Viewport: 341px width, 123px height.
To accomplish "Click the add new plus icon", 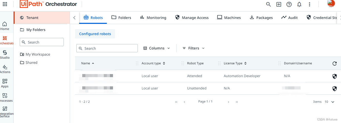I will tap(279, 4).
